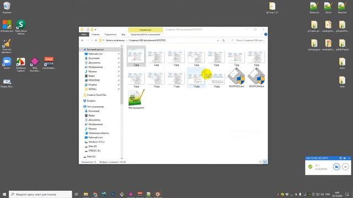
Task: Click the yellow Управление contextual tab
Action: point(145,30)
